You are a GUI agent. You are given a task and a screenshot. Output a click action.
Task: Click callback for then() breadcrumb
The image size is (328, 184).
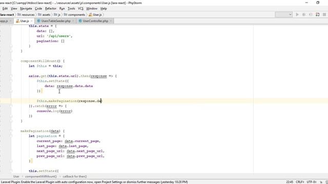coord(75,176)
